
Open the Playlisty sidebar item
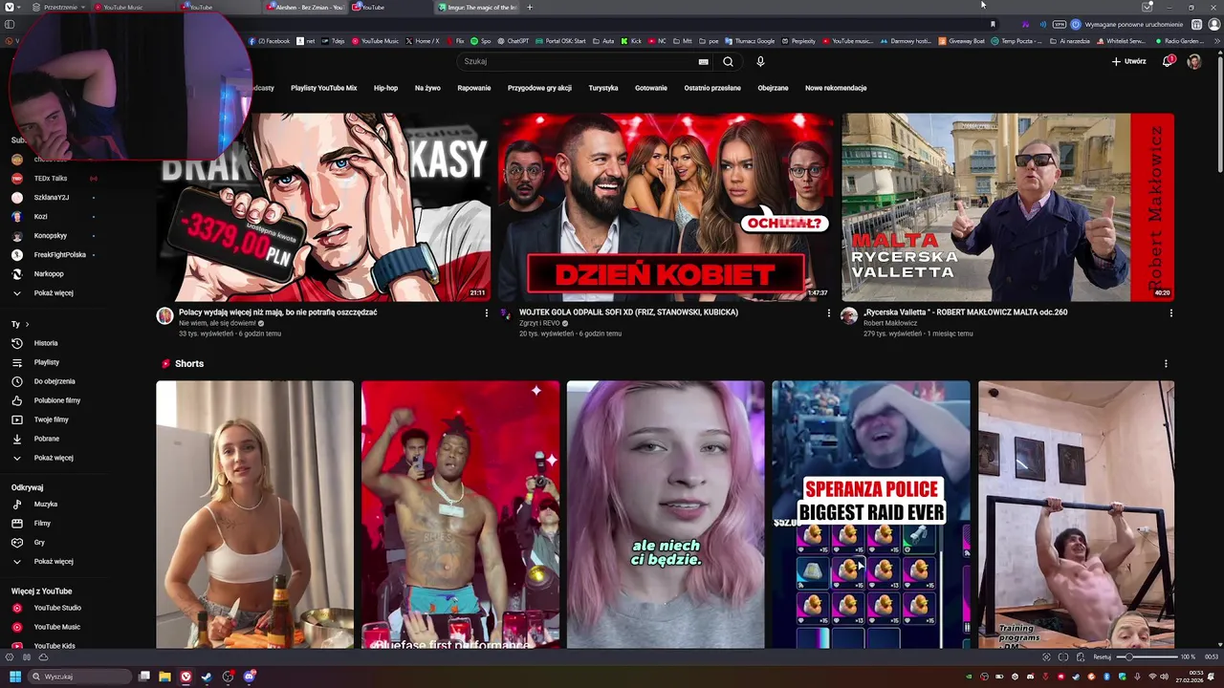46,362
